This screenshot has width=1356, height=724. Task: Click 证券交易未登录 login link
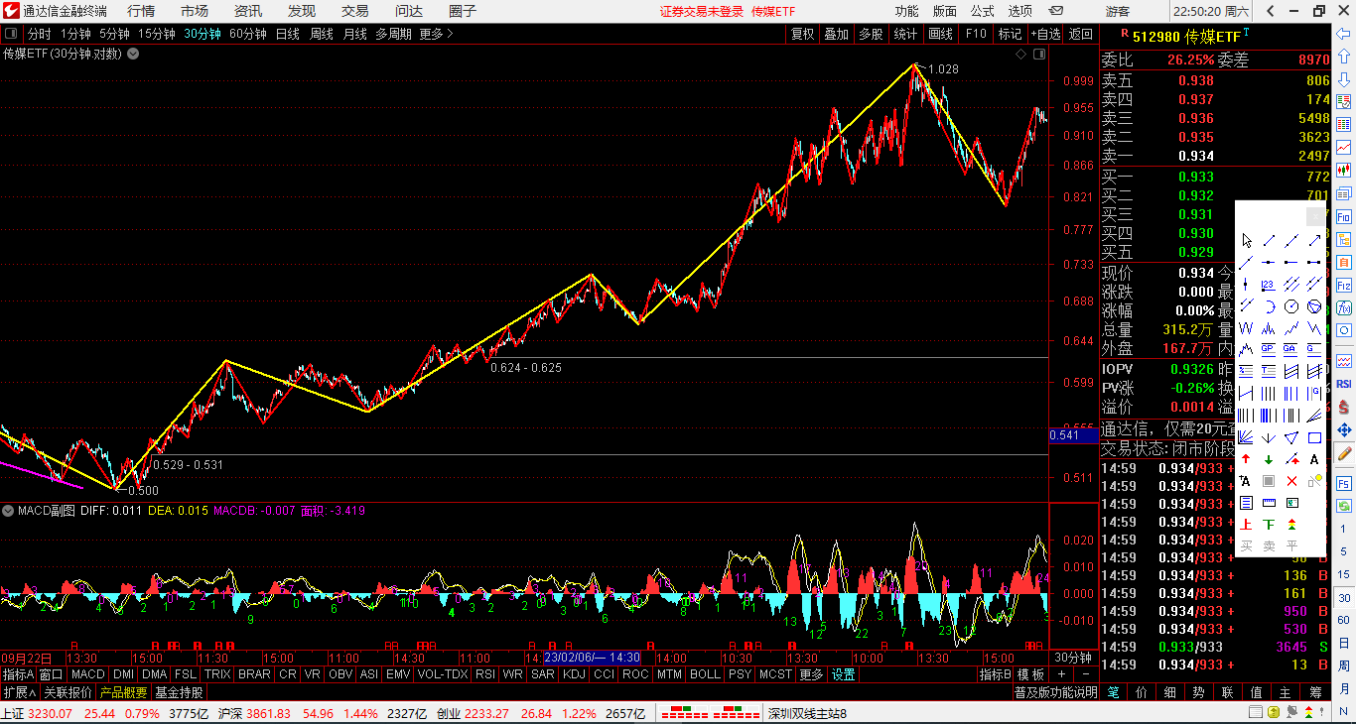702,11
